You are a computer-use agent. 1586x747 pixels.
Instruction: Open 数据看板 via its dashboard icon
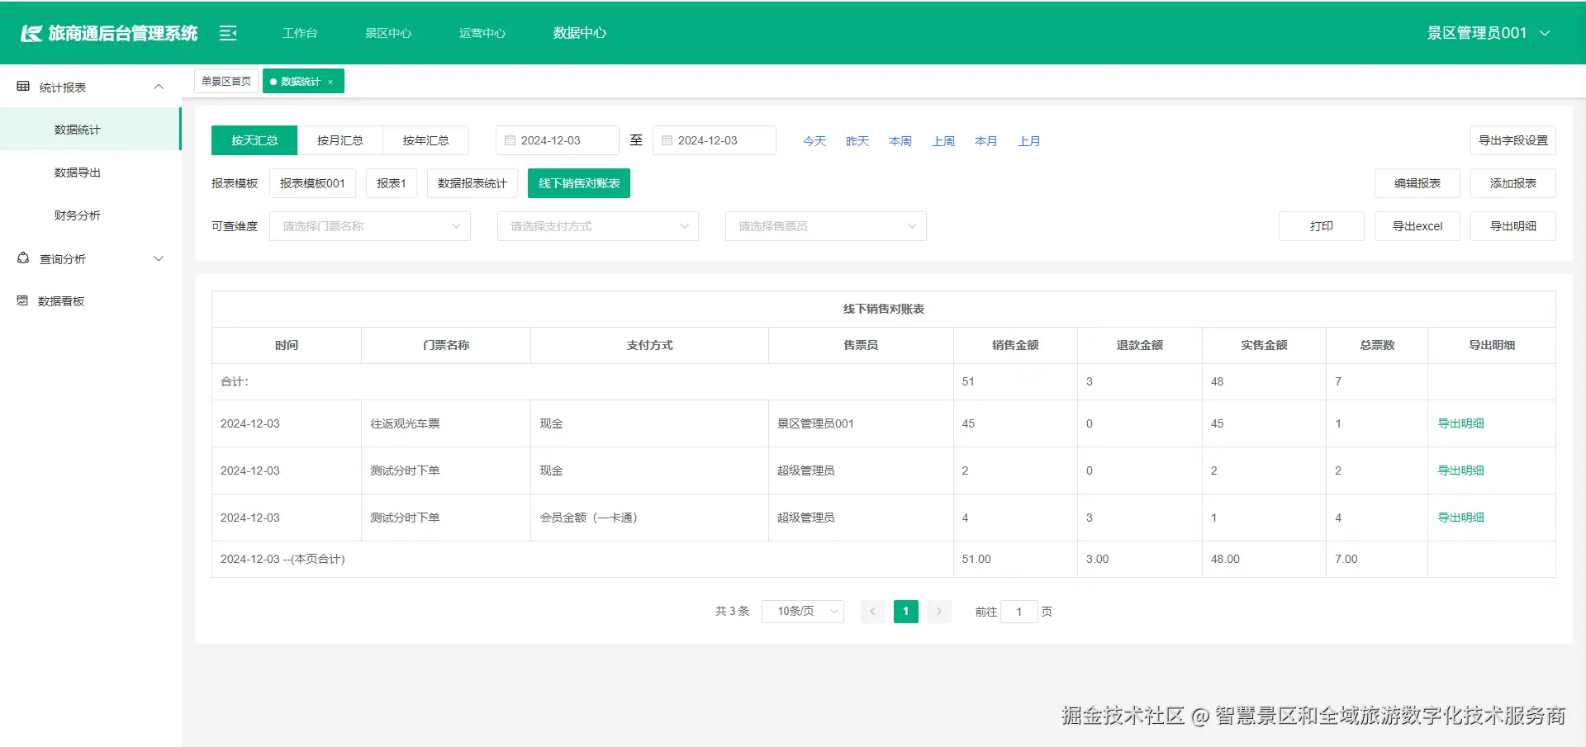click(x=21, y=300)
